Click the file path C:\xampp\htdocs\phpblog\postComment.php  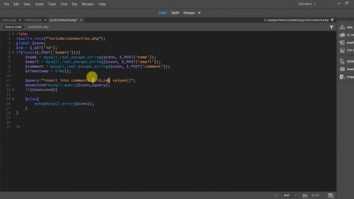pyautogui.click(x=296, y=20)
